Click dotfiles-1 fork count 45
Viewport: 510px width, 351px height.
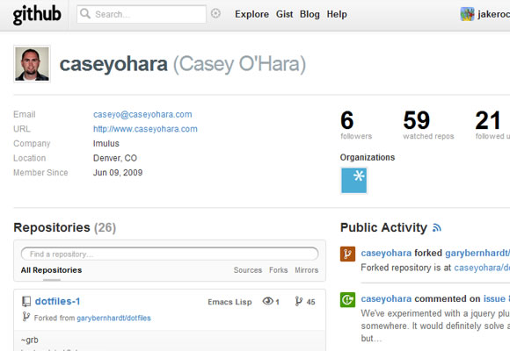click(x=310, y=302)
